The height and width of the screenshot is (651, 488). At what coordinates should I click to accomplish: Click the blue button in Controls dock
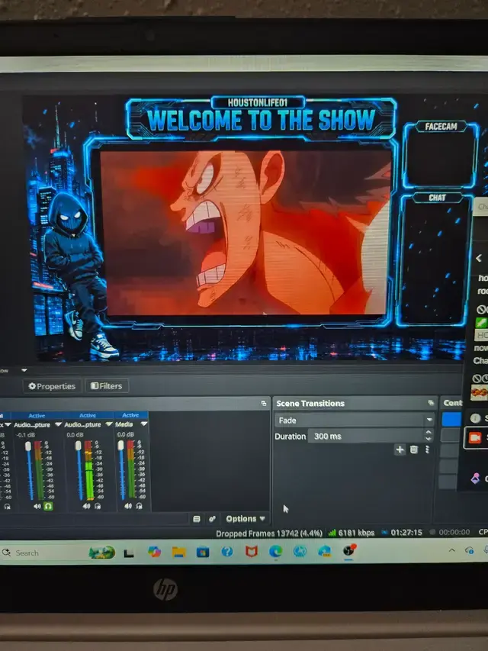tap(451, 419)
